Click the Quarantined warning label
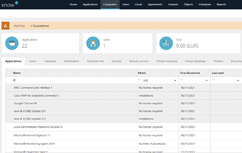This screenshot has height=153, width=242. pyautogui.click(x=40, y=26)
